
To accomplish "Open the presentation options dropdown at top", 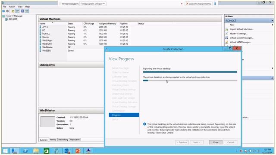I will click(93, 4).
